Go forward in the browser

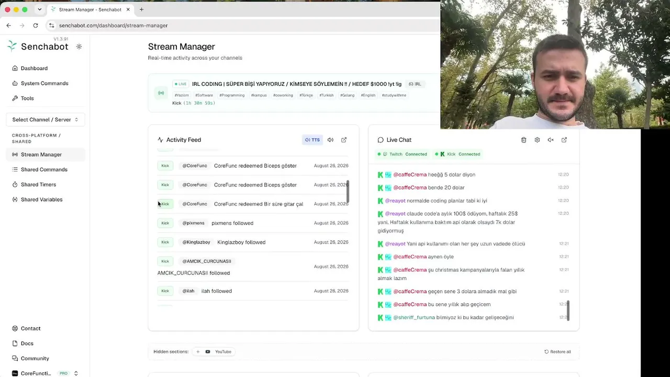click(22, 25)
